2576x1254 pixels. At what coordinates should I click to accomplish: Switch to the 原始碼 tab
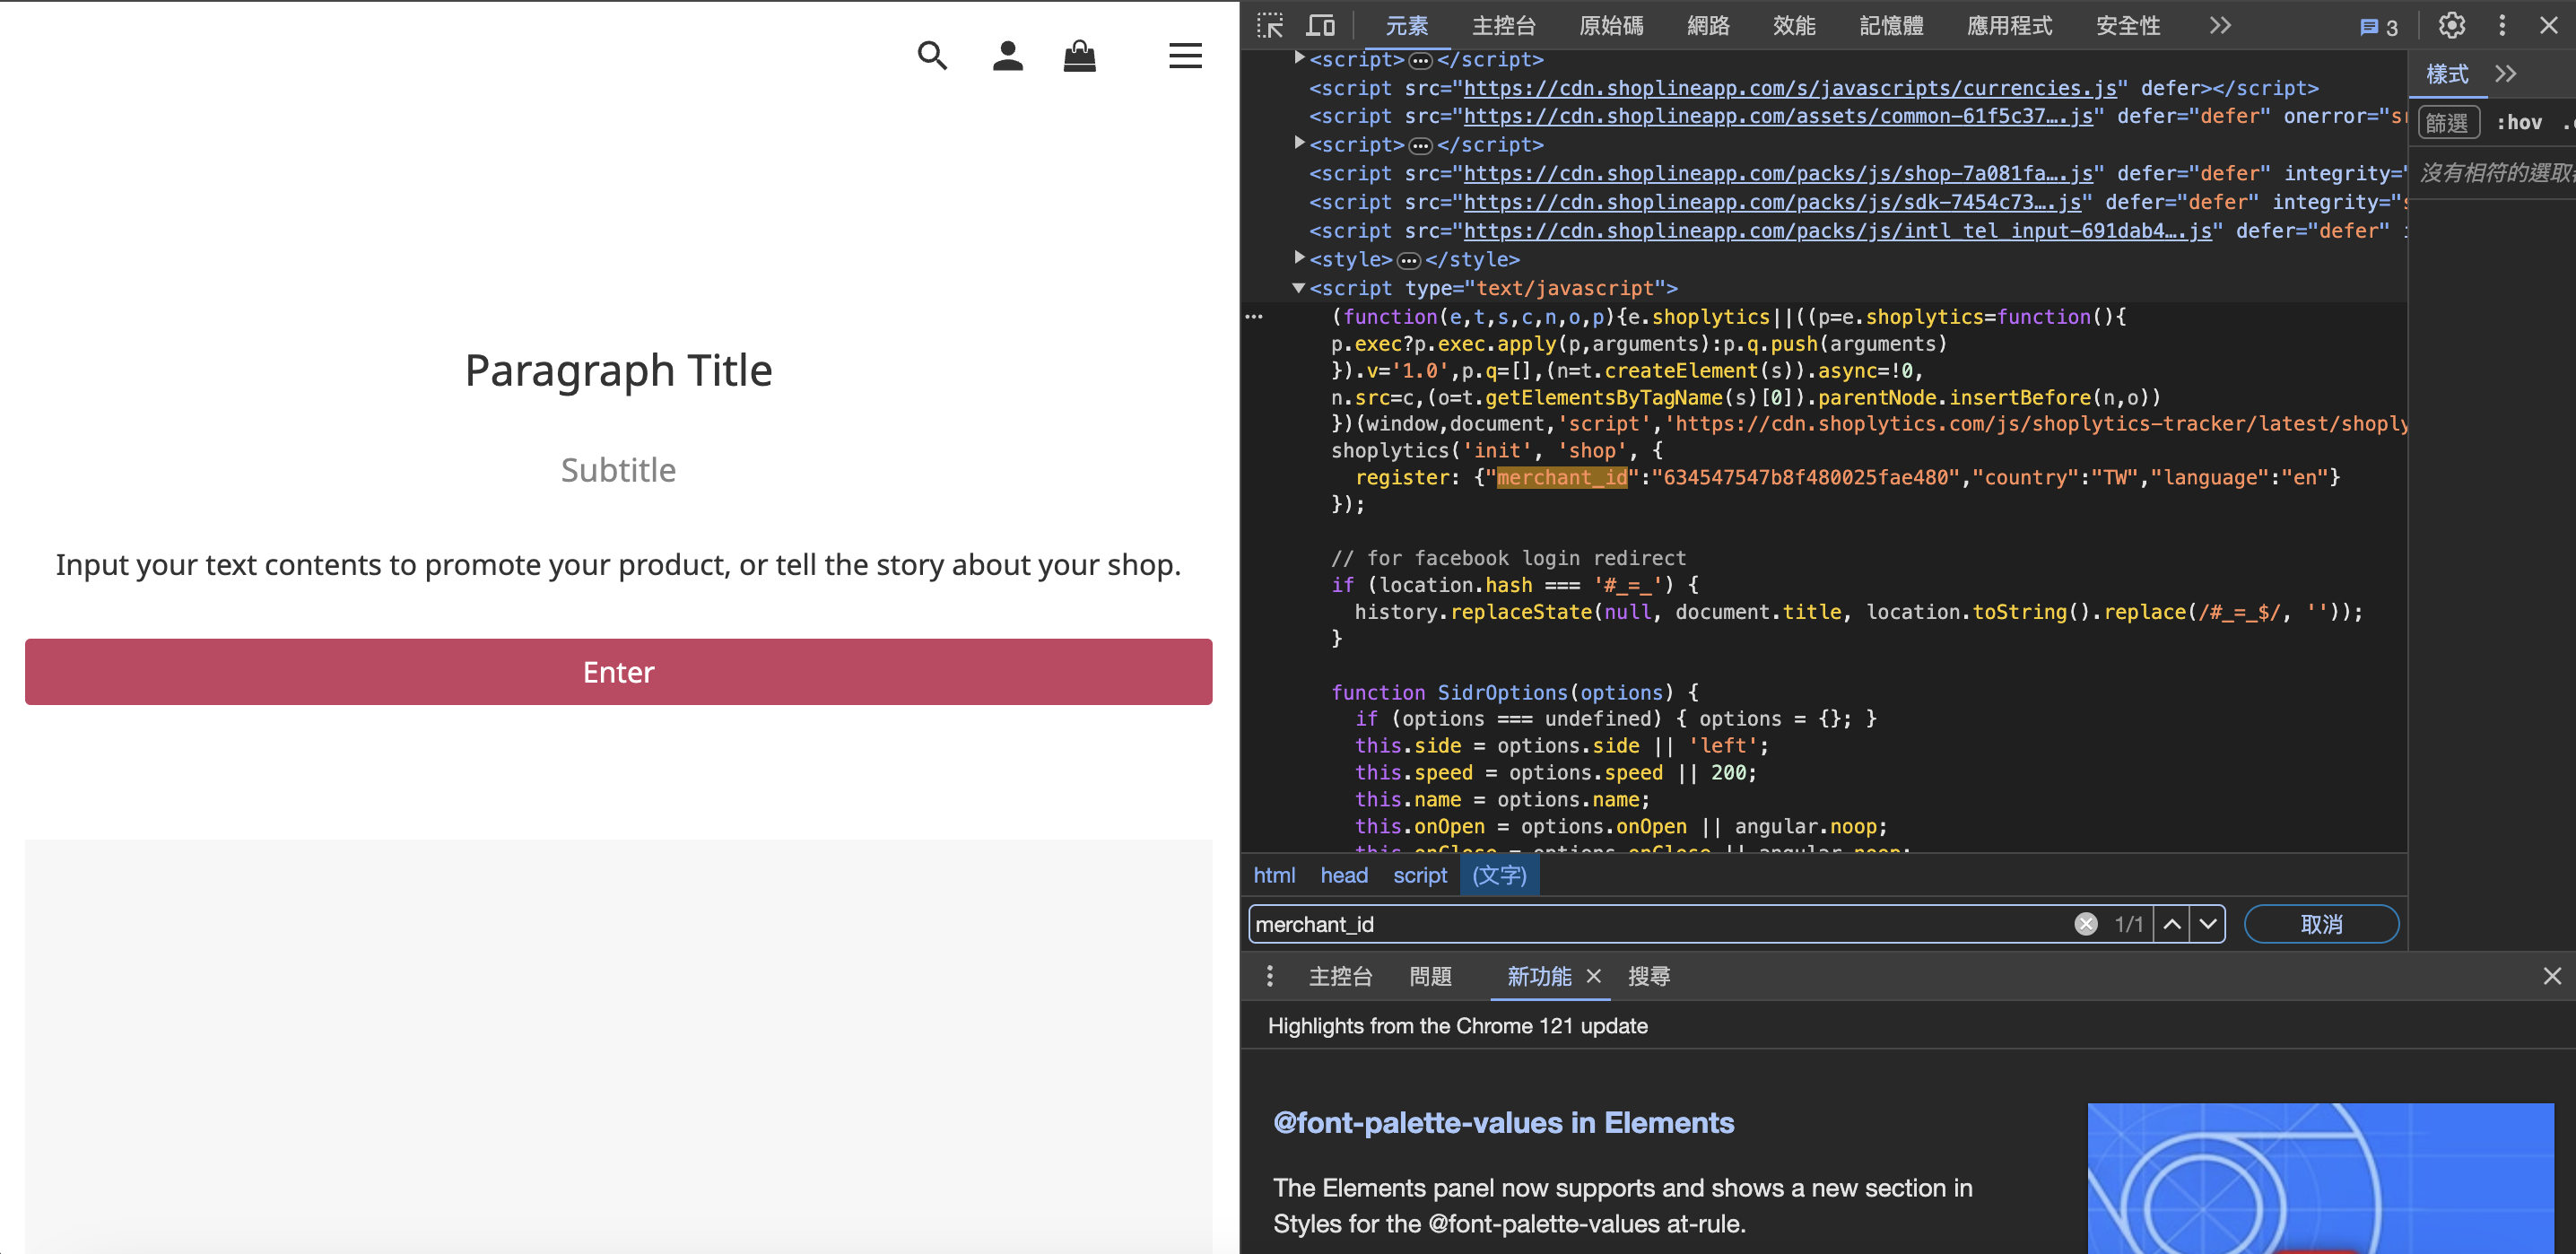coord(1610,26)
